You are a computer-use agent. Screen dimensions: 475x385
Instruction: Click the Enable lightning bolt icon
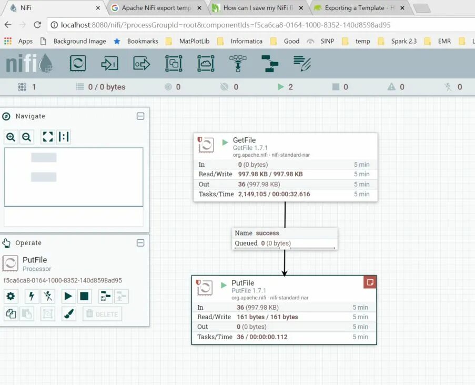click(x=32, y=296)
